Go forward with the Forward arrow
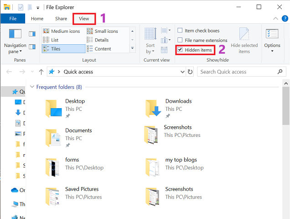 (22, 72)
